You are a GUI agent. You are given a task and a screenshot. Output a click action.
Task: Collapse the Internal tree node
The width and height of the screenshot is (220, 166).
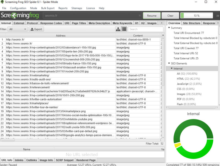coord(171,68)
